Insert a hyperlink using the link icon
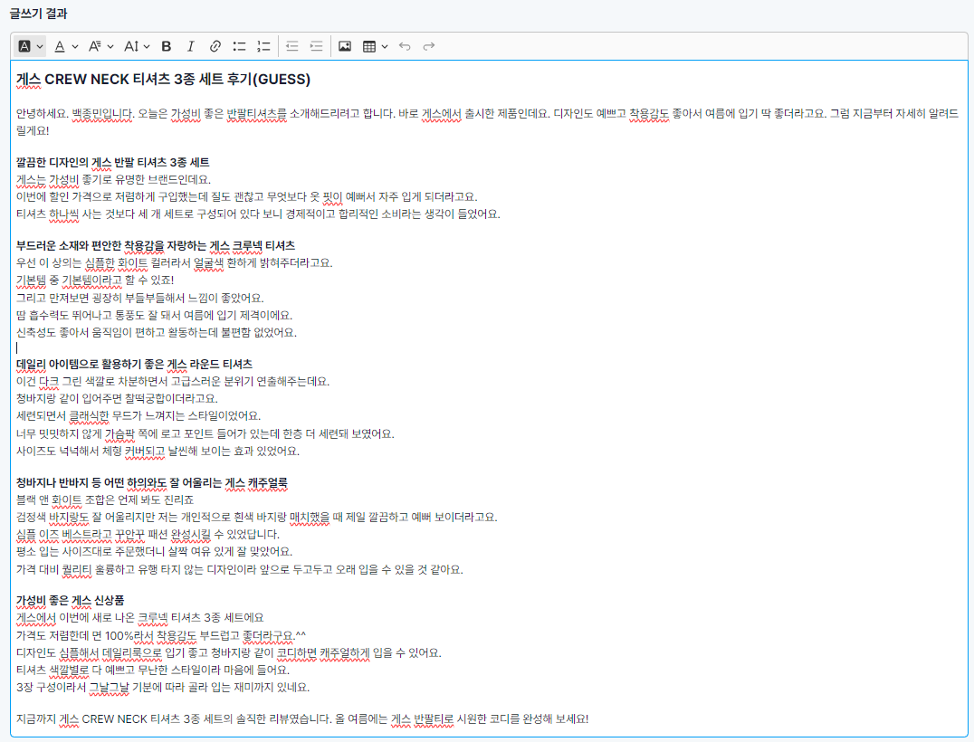Image resolution: width=974 pixels, height=742 pixels. (x=215, y=46)
